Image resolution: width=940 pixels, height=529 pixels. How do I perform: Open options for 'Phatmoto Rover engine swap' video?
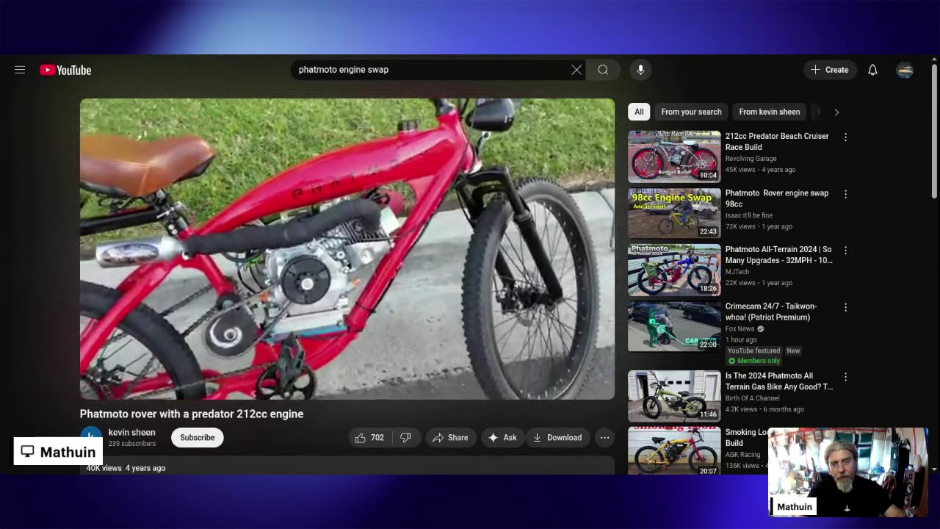(845, 194)
